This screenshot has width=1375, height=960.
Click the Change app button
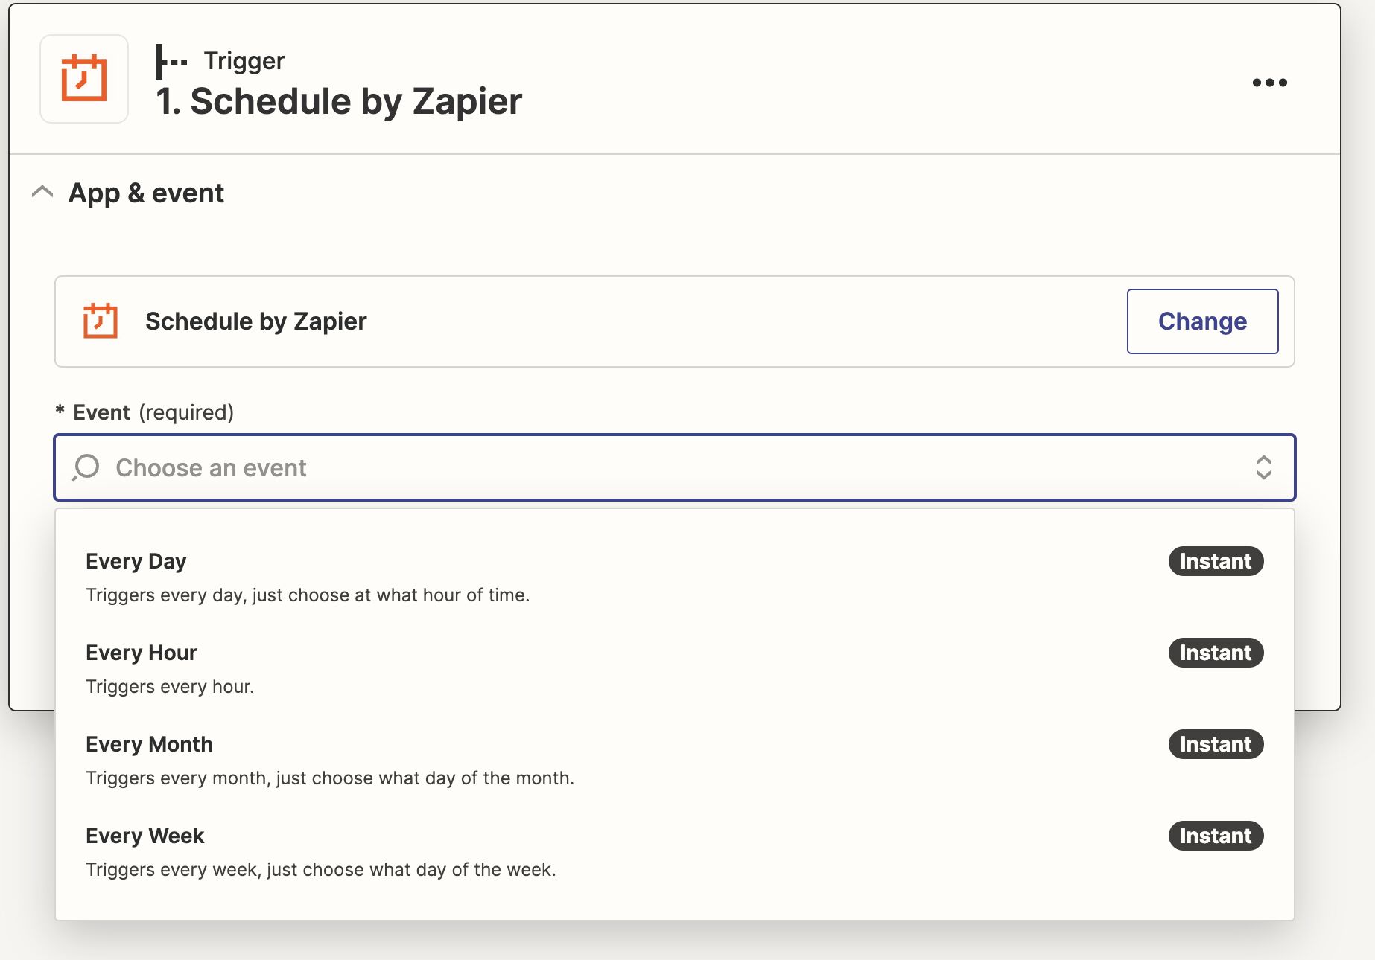point(1202,321)
